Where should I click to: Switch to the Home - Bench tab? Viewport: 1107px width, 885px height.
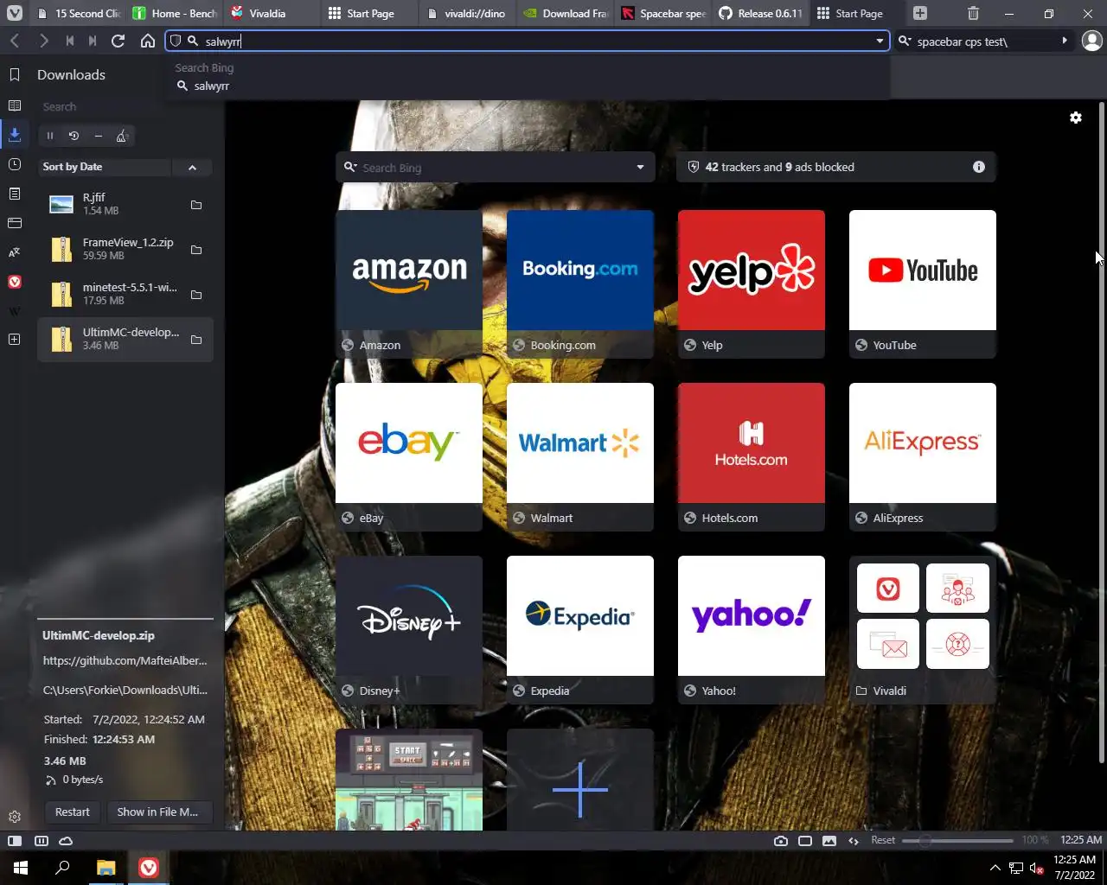[x=176, y=13]
